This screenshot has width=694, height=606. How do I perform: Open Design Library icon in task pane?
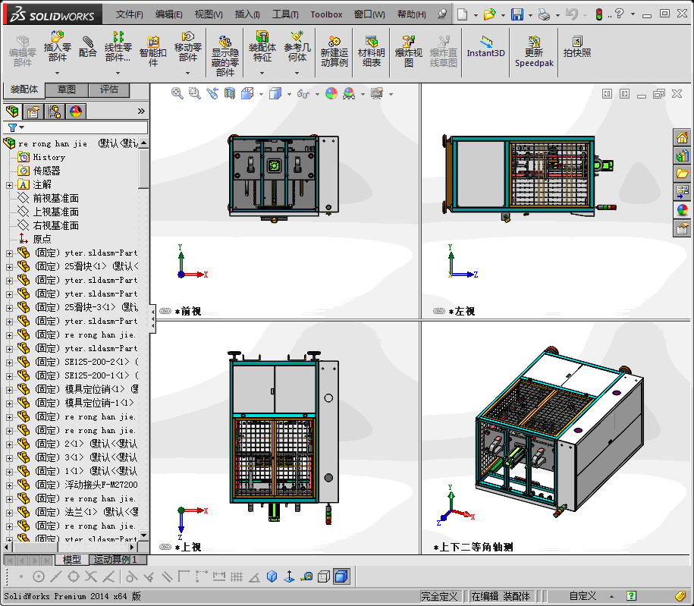[x=682, y=155]
